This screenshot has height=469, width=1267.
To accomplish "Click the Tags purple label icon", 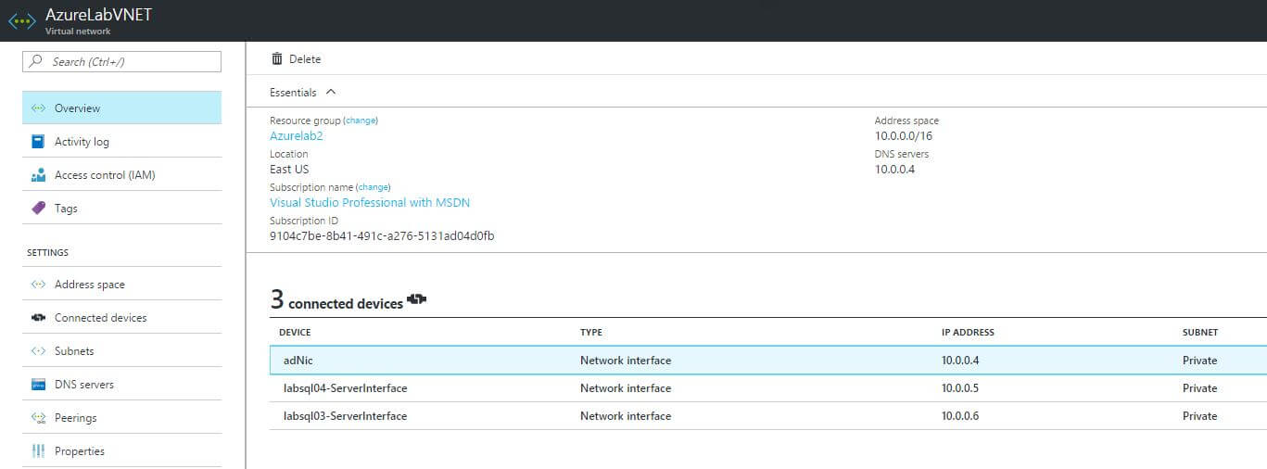I will point(38,209).
